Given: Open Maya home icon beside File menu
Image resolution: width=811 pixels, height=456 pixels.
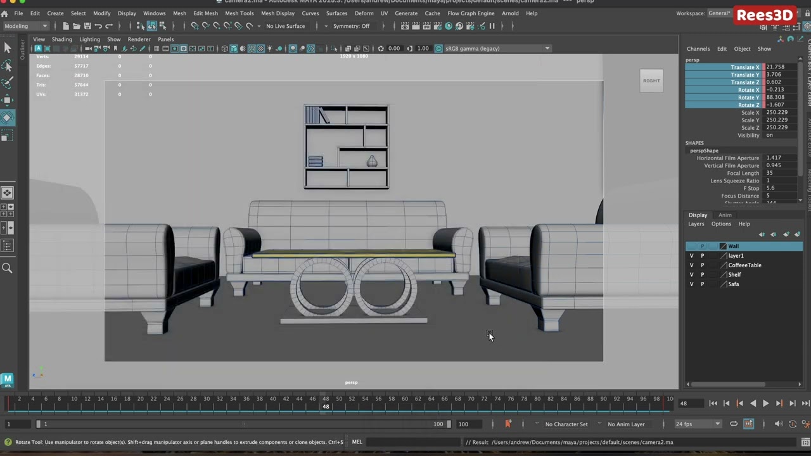Looking at the screenshot, I should coord(4,13).
